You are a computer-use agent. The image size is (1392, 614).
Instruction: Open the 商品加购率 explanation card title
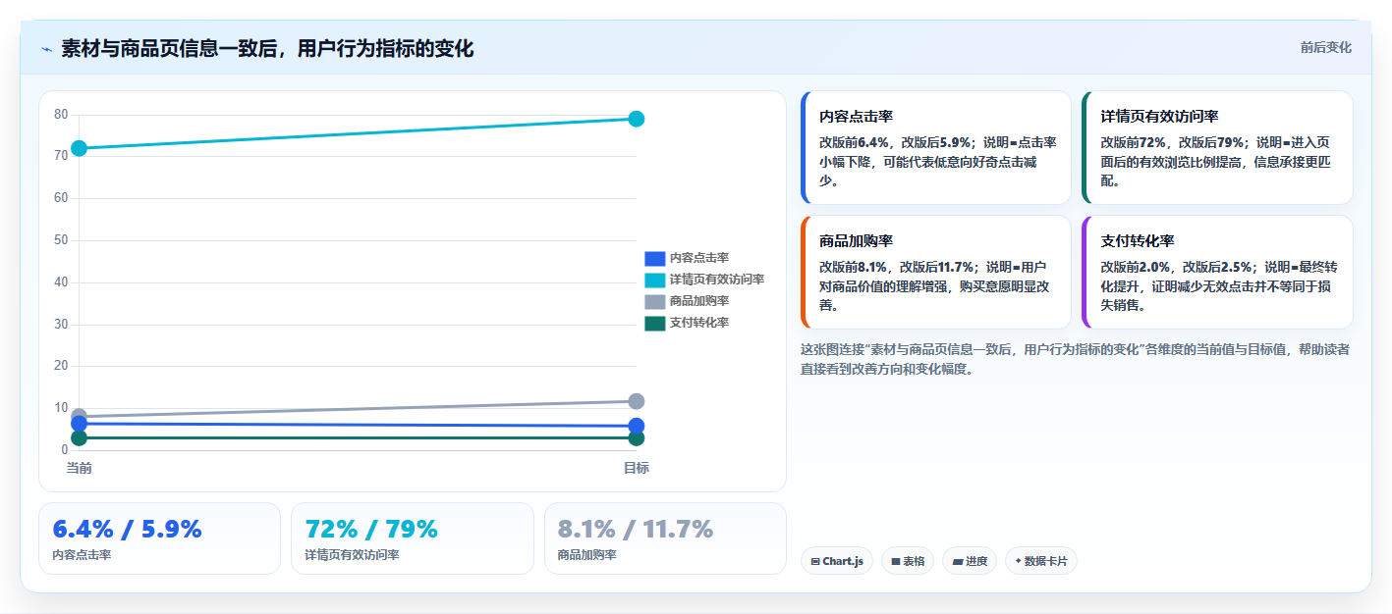(x=856, y=241)
